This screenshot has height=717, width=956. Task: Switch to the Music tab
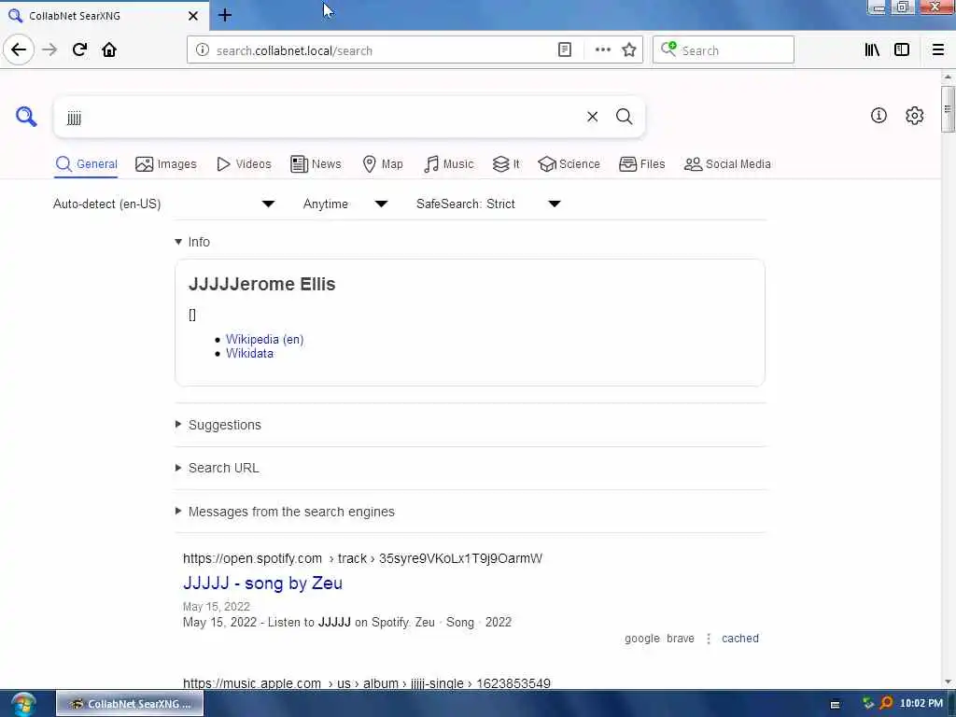(x=448, y=164)
